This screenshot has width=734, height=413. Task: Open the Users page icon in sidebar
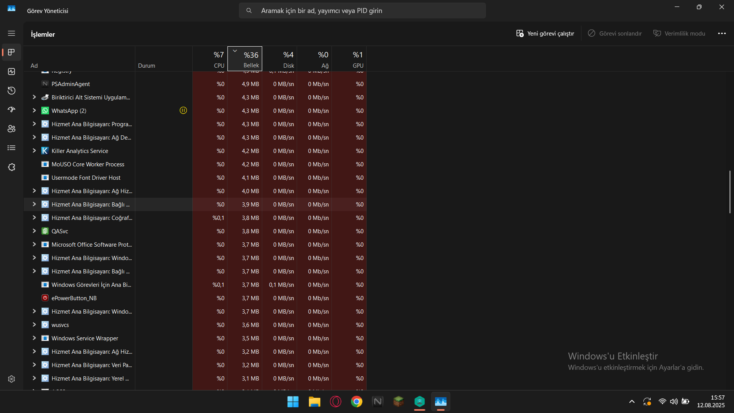coord(11,129)
